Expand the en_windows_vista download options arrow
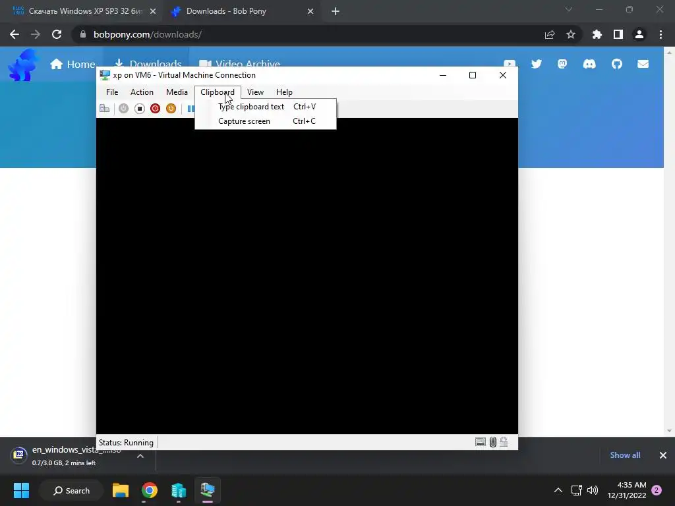 coord(140,456)
